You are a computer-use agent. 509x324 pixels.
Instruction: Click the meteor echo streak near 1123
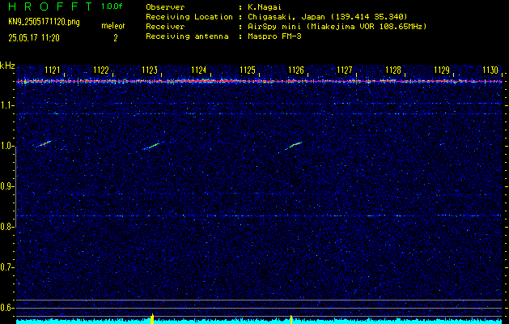(153, 146)
